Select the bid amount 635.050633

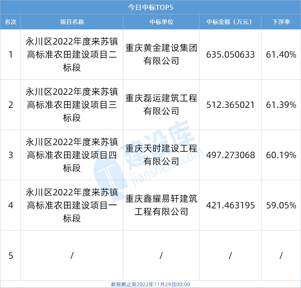[x=230, y=55]
